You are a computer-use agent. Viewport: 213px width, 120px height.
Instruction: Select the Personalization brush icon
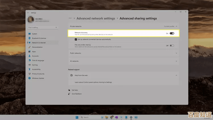point(30,47)
